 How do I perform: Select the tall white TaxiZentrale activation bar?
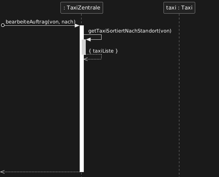[82, 99]
